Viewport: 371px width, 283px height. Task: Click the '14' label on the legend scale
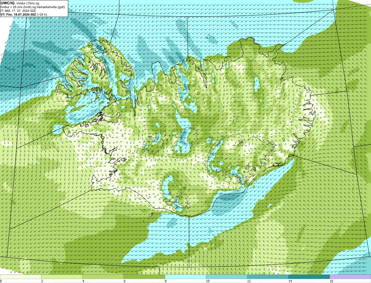(290, 281)
